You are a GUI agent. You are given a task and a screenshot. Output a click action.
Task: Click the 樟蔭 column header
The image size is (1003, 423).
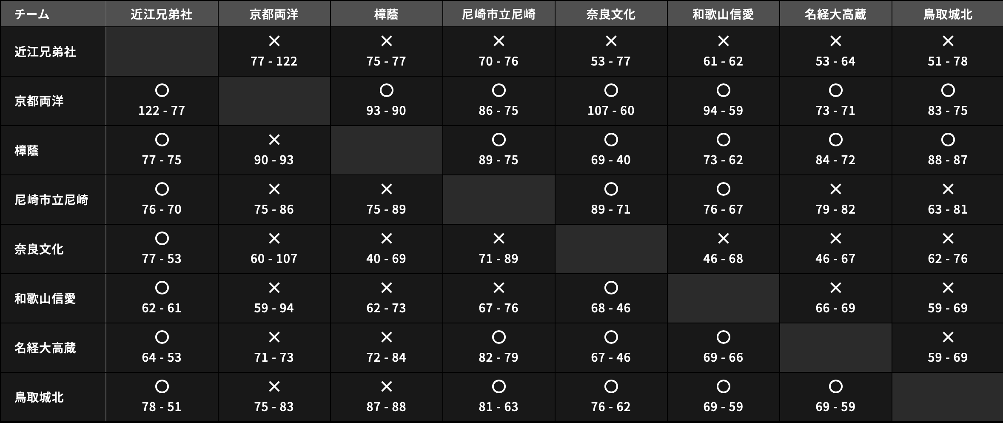coord(386,14)
